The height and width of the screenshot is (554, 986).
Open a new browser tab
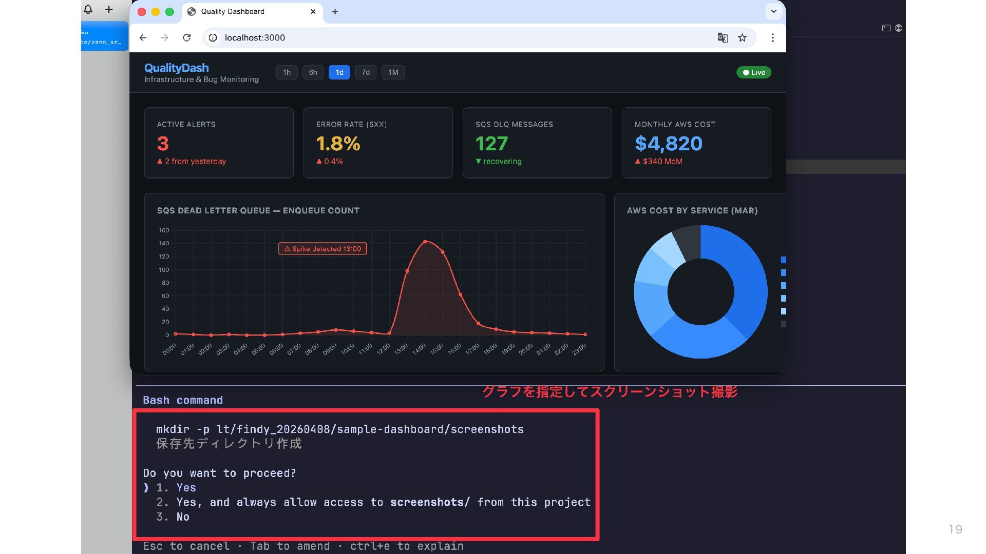[x=335, y=11]
